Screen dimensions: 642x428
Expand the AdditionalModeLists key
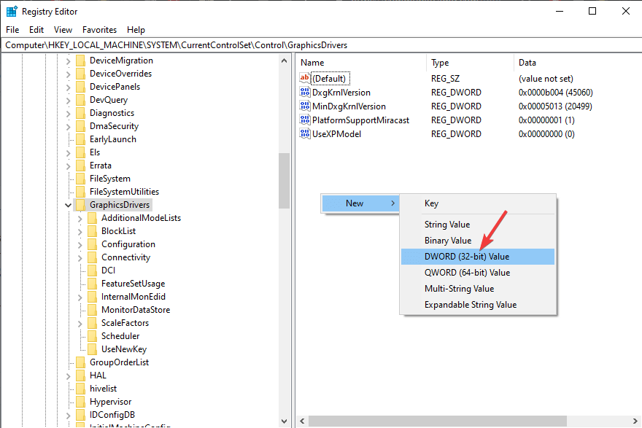[80, 219]
